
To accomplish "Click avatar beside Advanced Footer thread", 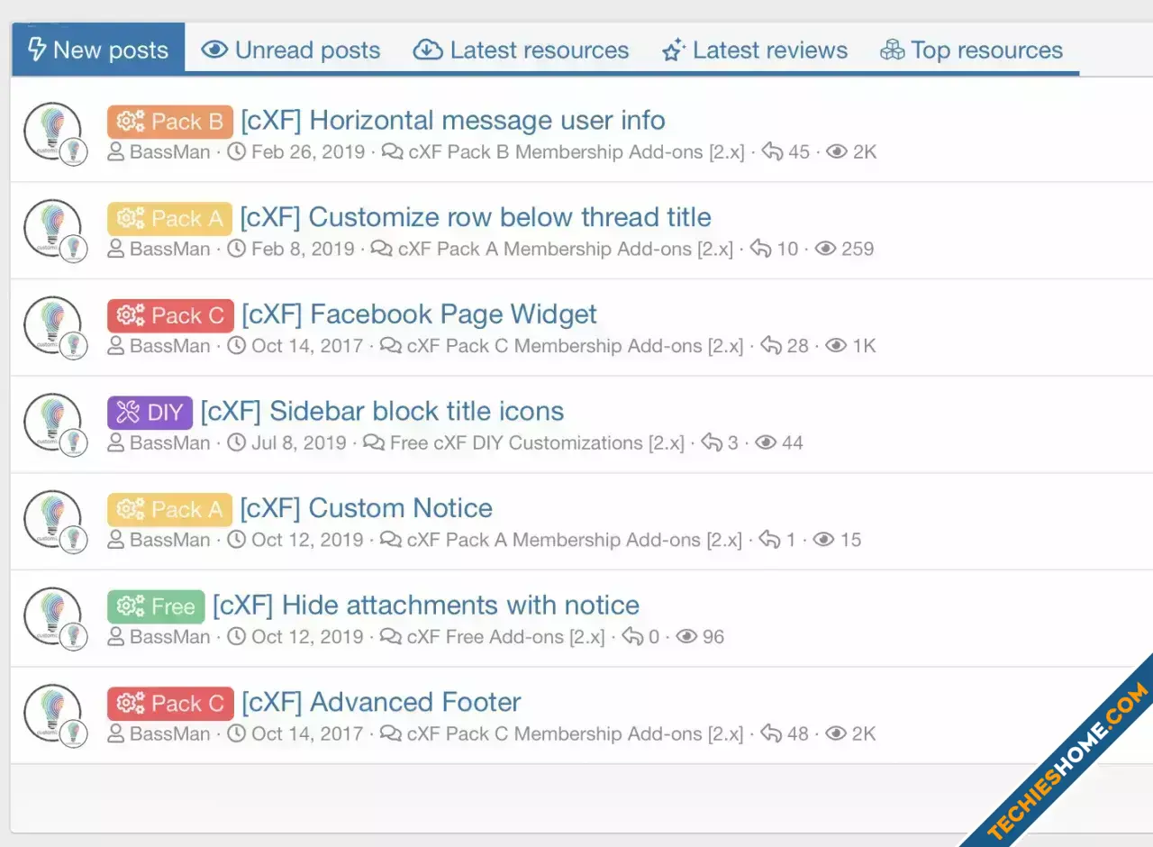I will click(52, 714).
